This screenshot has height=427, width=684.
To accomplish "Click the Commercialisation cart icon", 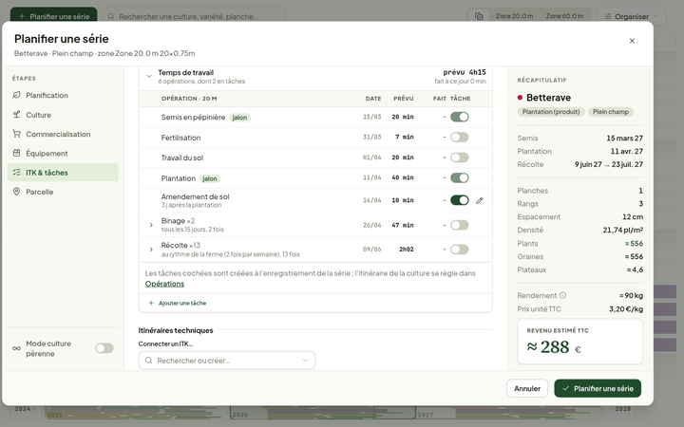I will click(16, 134).
